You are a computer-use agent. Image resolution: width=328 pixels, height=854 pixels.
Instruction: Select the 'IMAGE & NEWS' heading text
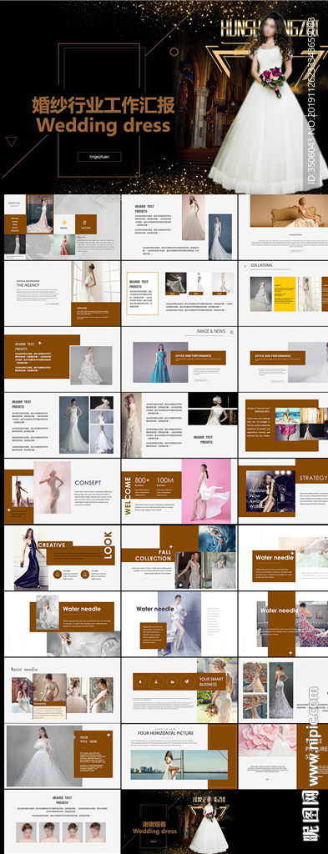211,331
